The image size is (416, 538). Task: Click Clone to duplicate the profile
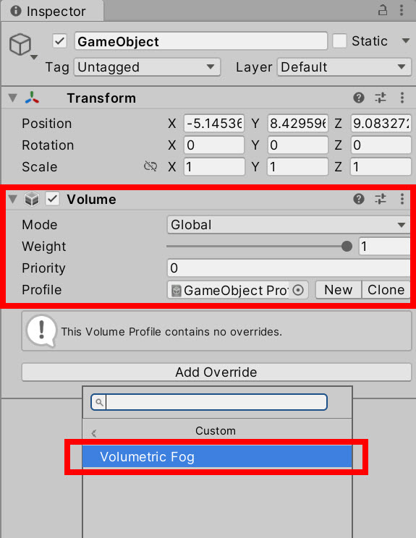[386, 290]
